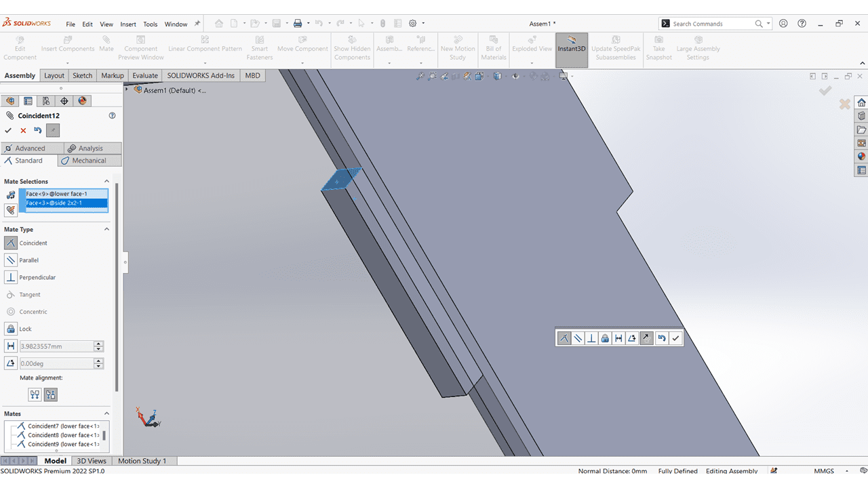Screen dimensions: 868x488
Task: Open the user login account icon
Action: coord(783,23)
